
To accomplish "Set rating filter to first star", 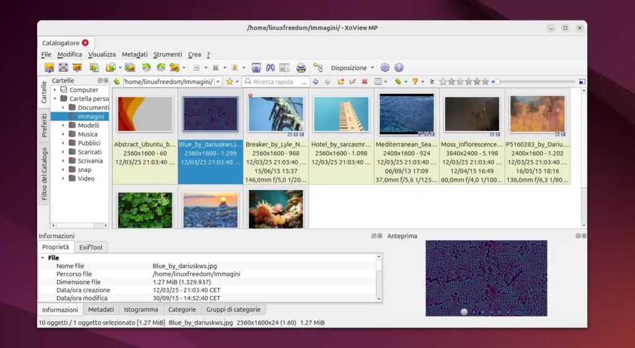I will pyautogui.click(x=443, y=82).
